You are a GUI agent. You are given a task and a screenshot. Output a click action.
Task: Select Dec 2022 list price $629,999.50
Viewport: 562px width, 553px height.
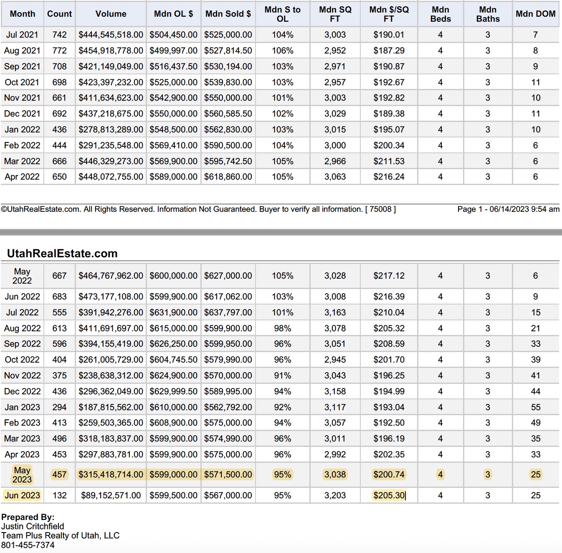(x=173, y=391)
